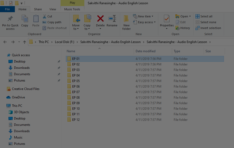Open Creative Cloud Files in sidebar
Screen dimensions: 234x148
(x=23, y=89)
